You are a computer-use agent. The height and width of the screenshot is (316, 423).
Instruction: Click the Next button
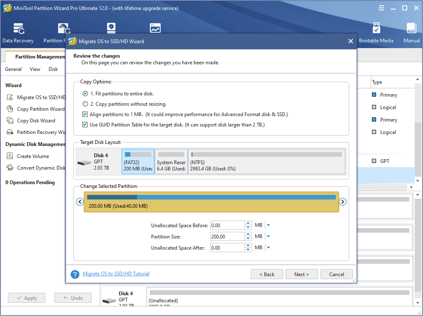pyautogui.click(x=302, y=274)
